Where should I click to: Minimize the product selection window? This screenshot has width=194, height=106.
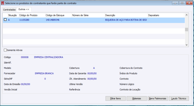(x=175, y=3)
